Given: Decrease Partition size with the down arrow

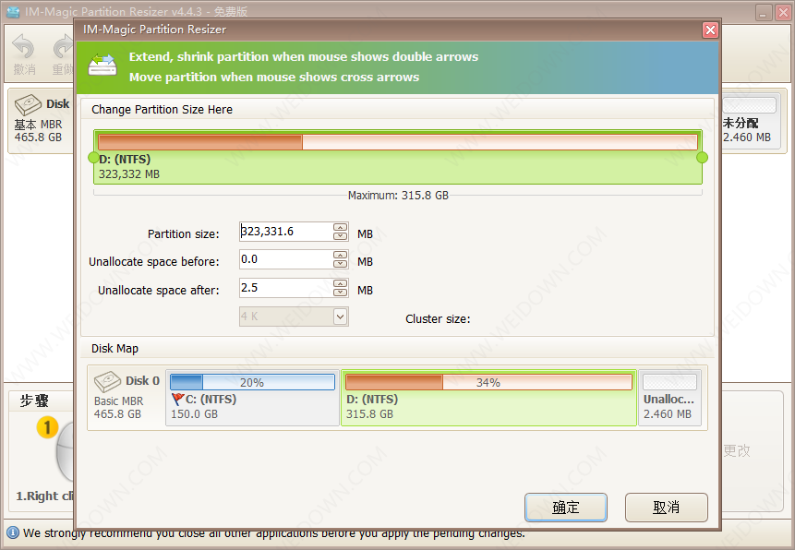Looking at the screenshot, I should click(340, 235).
